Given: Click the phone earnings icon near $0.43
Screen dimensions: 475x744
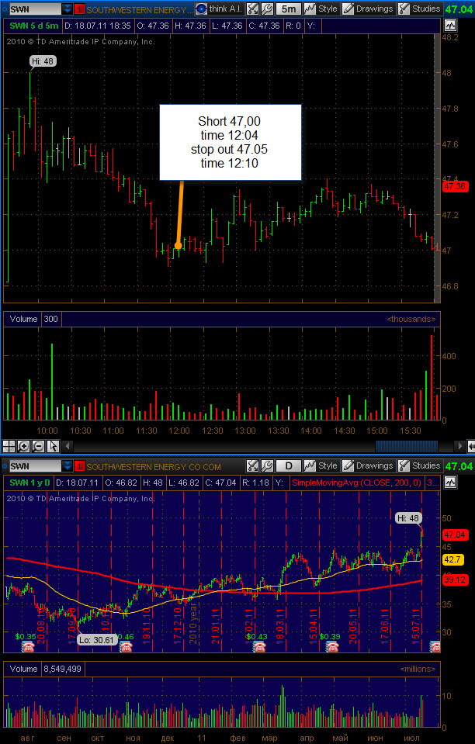Looking at the screenshot, I should point(259,646).
